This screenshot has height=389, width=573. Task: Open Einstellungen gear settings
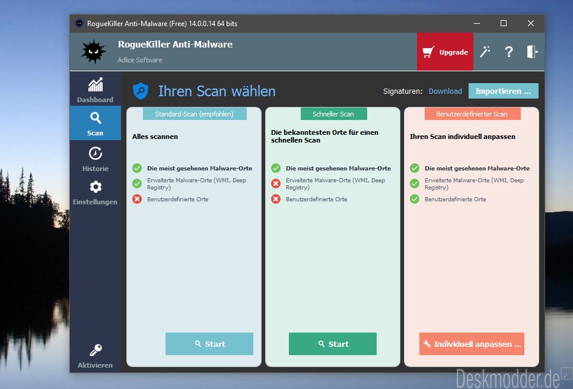pos(95,192)
